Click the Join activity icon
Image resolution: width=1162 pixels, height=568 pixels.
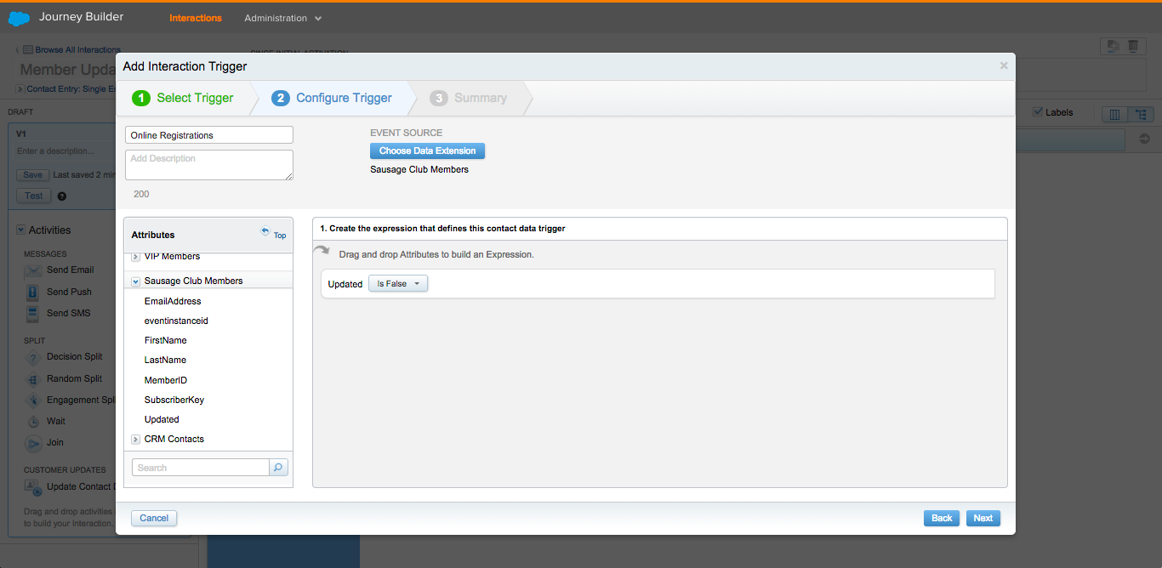(x=33, y=443)
